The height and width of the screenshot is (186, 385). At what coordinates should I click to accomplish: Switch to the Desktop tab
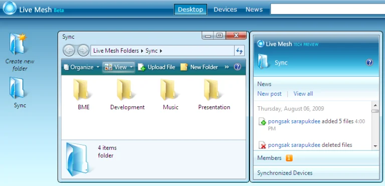190,10
